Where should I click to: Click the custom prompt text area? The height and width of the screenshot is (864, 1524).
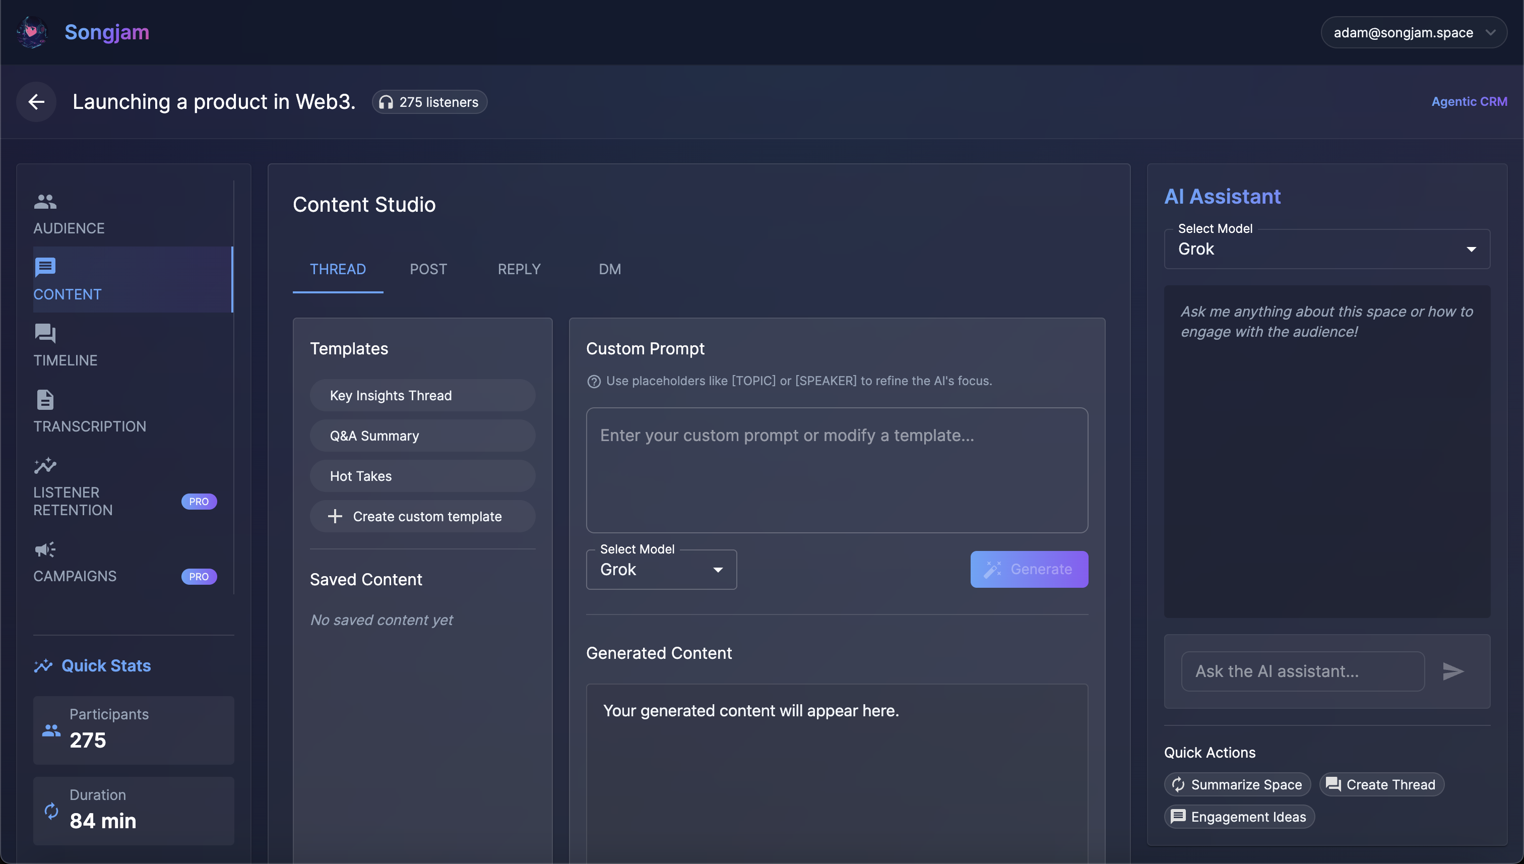click(837, 470)
